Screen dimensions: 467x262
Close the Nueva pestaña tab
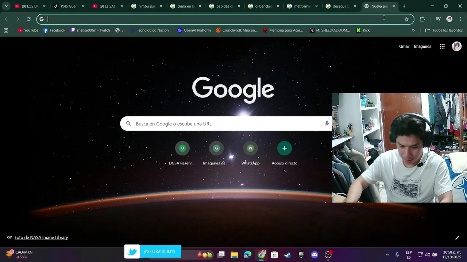coord(394,6)
